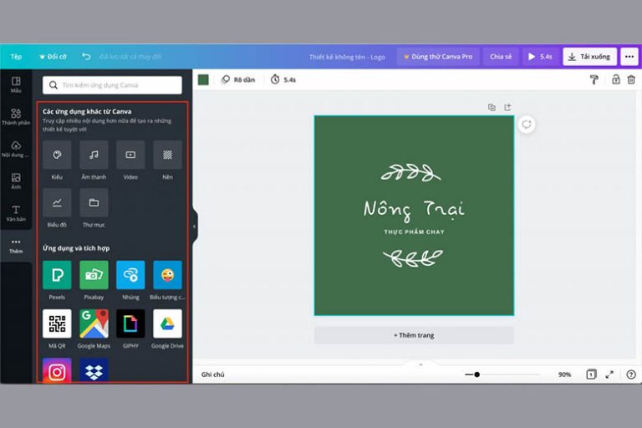Open the Mã QR code generator

tap(57, 324)
